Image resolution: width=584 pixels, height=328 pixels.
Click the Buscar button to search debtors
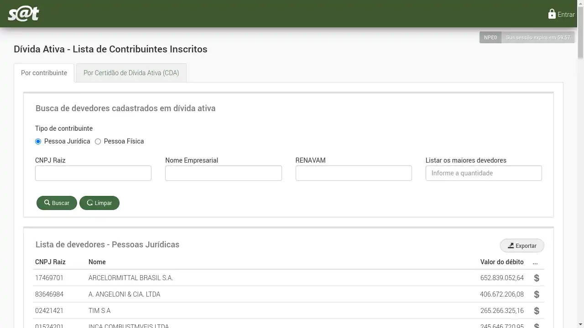(x=57, y=203)
